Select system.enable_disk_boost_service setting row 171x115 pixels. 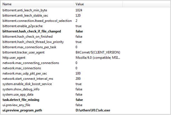click(27, 84)
